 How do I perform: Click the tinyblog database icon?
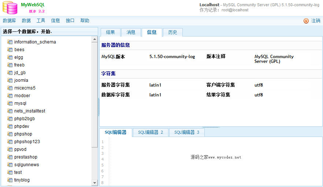pos(10,180)
